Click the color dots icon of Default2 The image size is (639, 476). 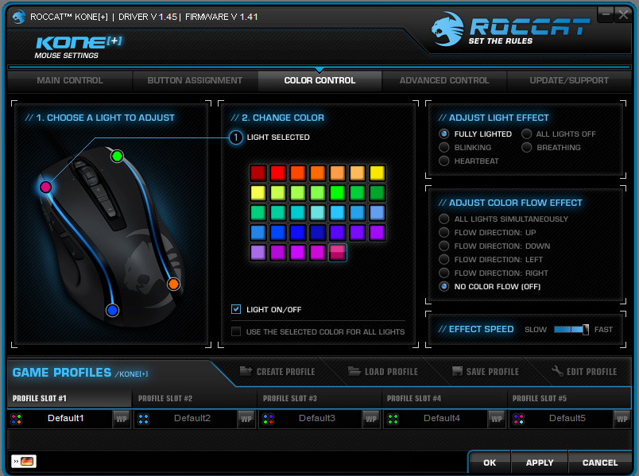143,419
